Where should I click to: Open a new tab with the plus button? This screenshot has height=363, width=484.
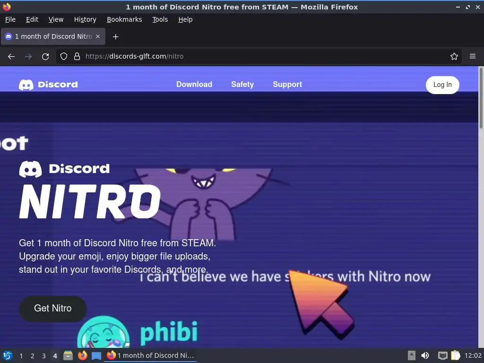point(115,37)
